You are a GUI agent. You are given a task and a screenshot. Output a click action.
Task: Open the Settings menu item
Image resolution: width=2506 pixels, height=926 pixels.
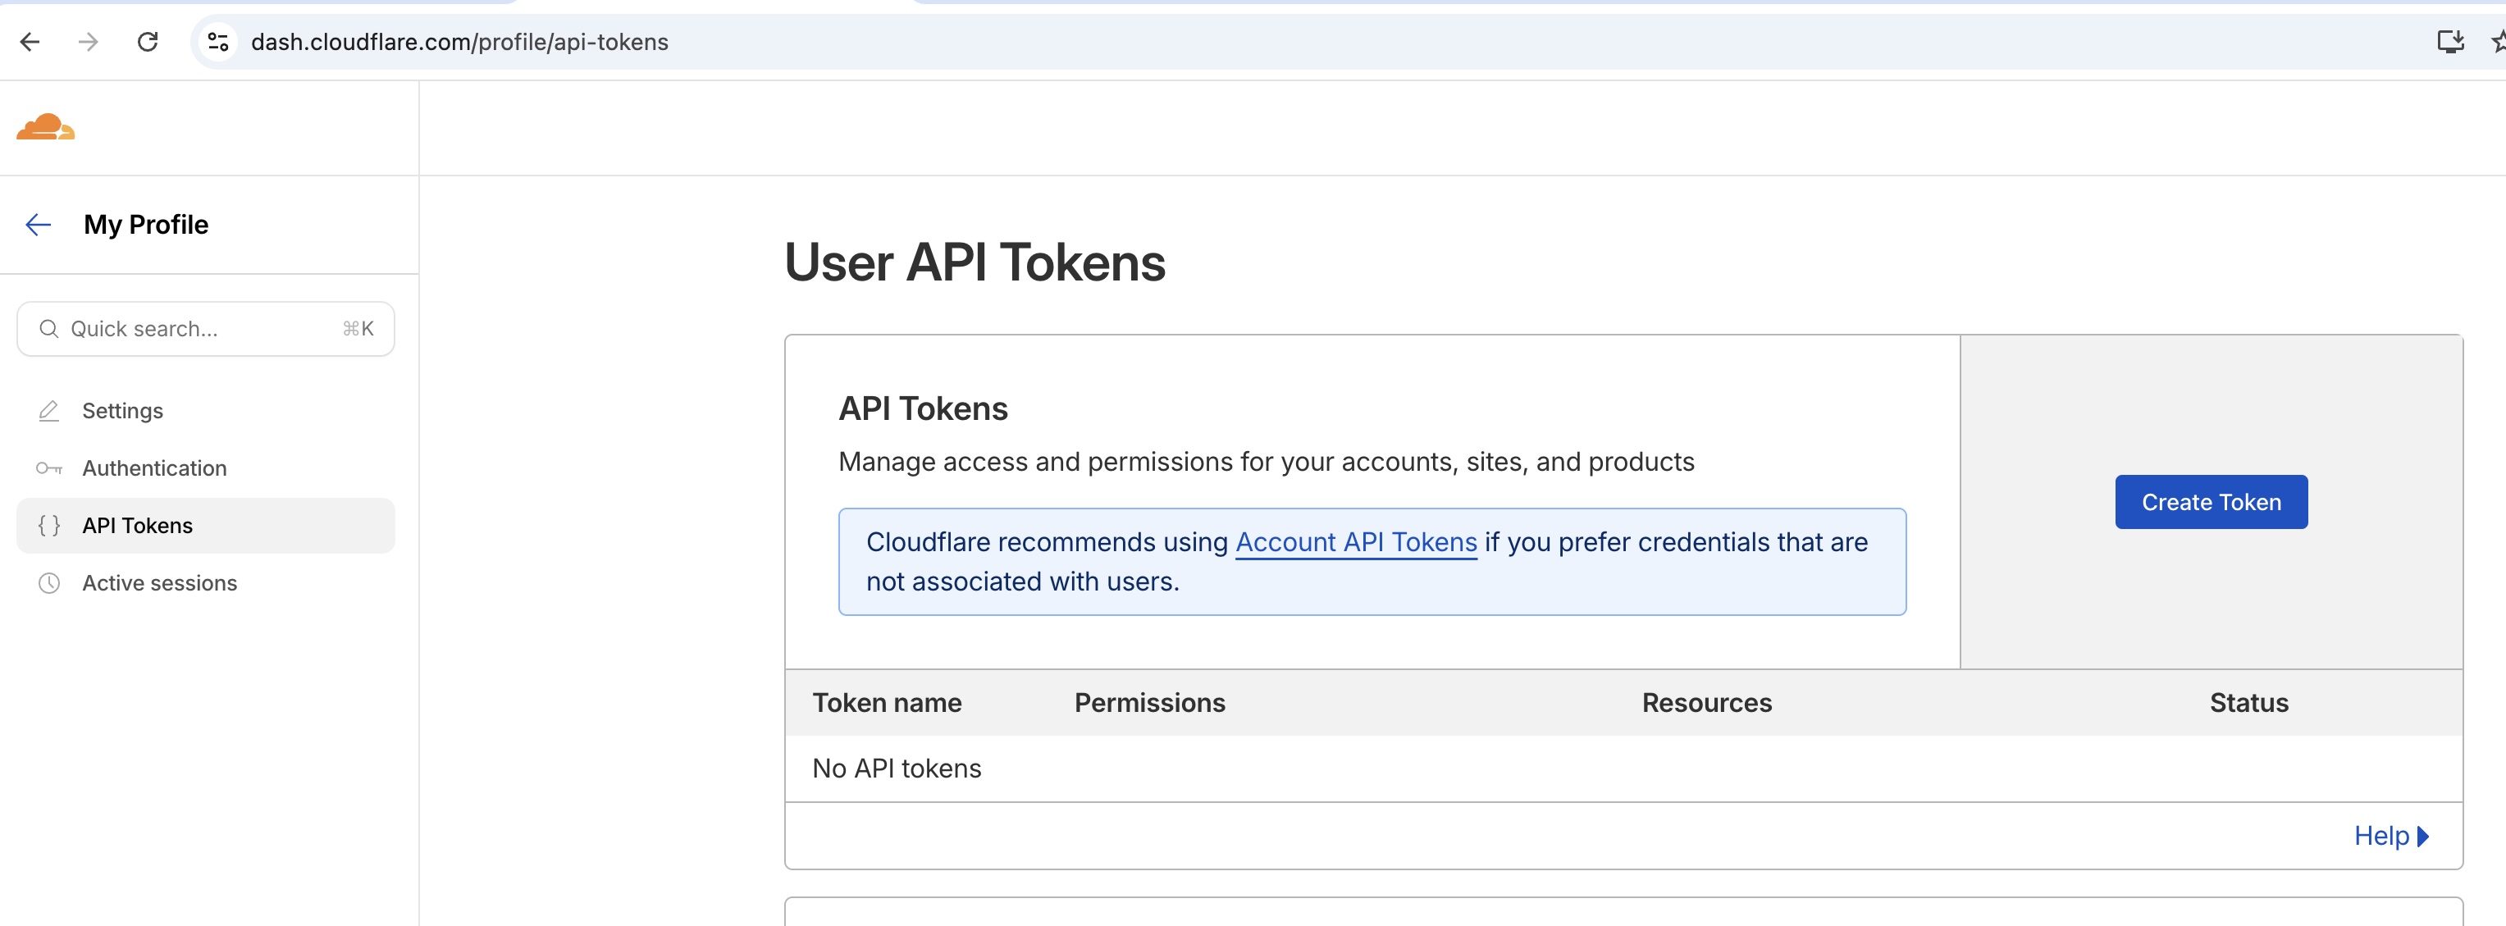point(122,410)
